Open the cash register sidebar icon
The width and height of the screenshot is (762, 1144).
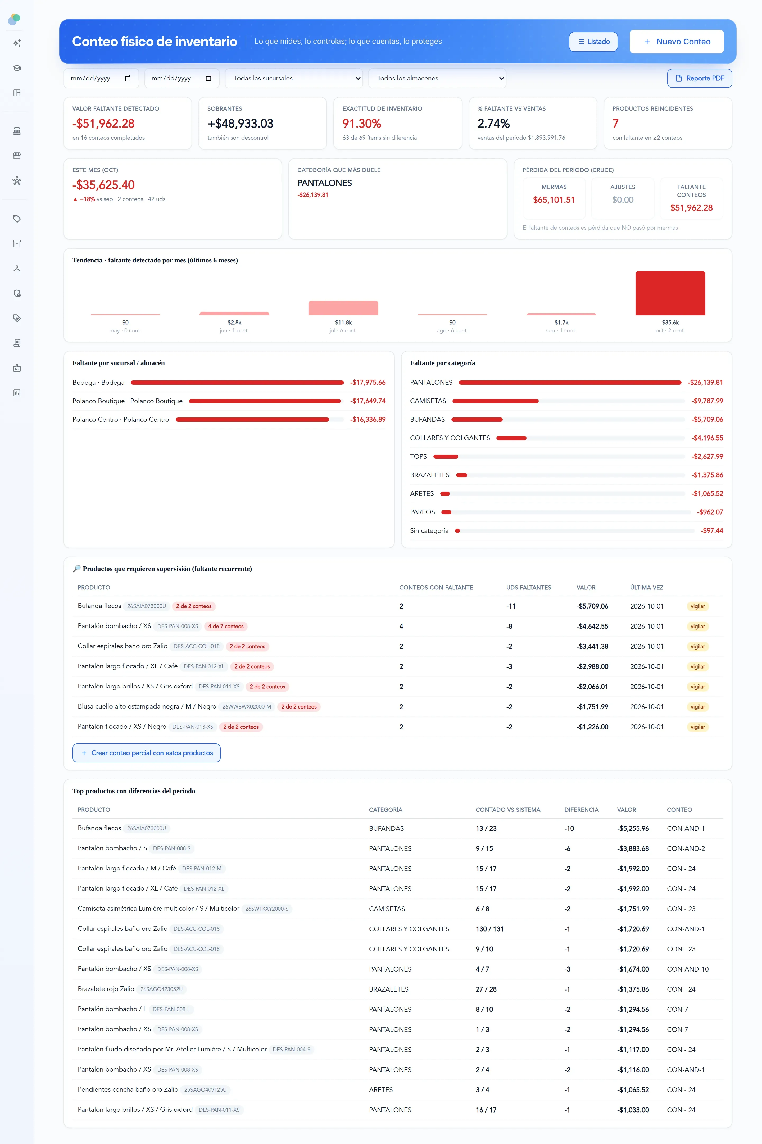pyautogui.click(x=17, y=131)
